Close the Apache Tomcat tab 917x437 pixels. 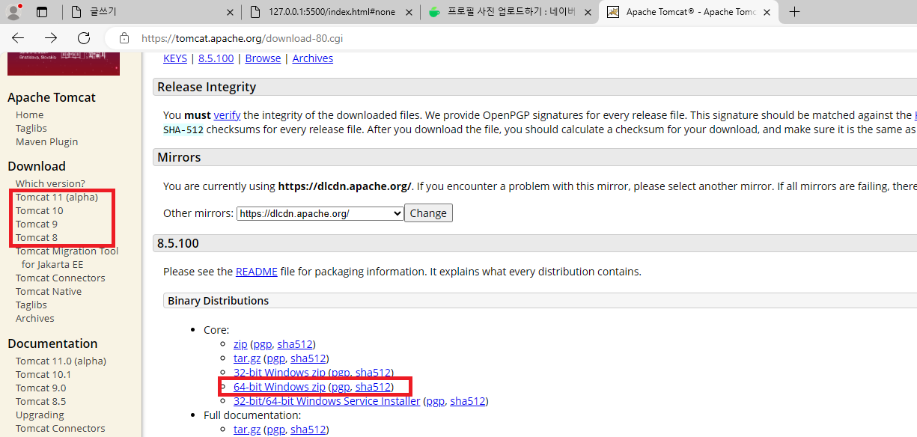(x=768, y=12)
